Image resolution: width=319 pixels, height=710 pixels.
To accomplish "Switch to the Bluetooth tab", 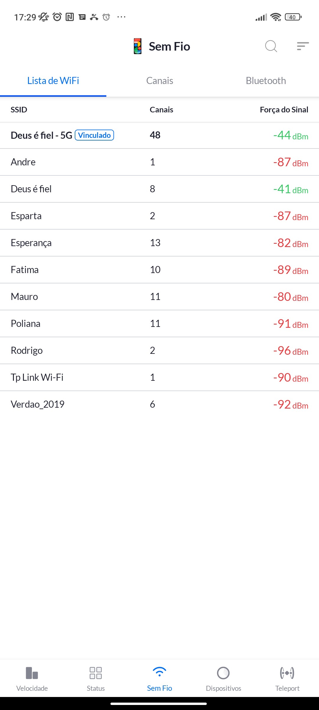I will click(x=266, y=81).
